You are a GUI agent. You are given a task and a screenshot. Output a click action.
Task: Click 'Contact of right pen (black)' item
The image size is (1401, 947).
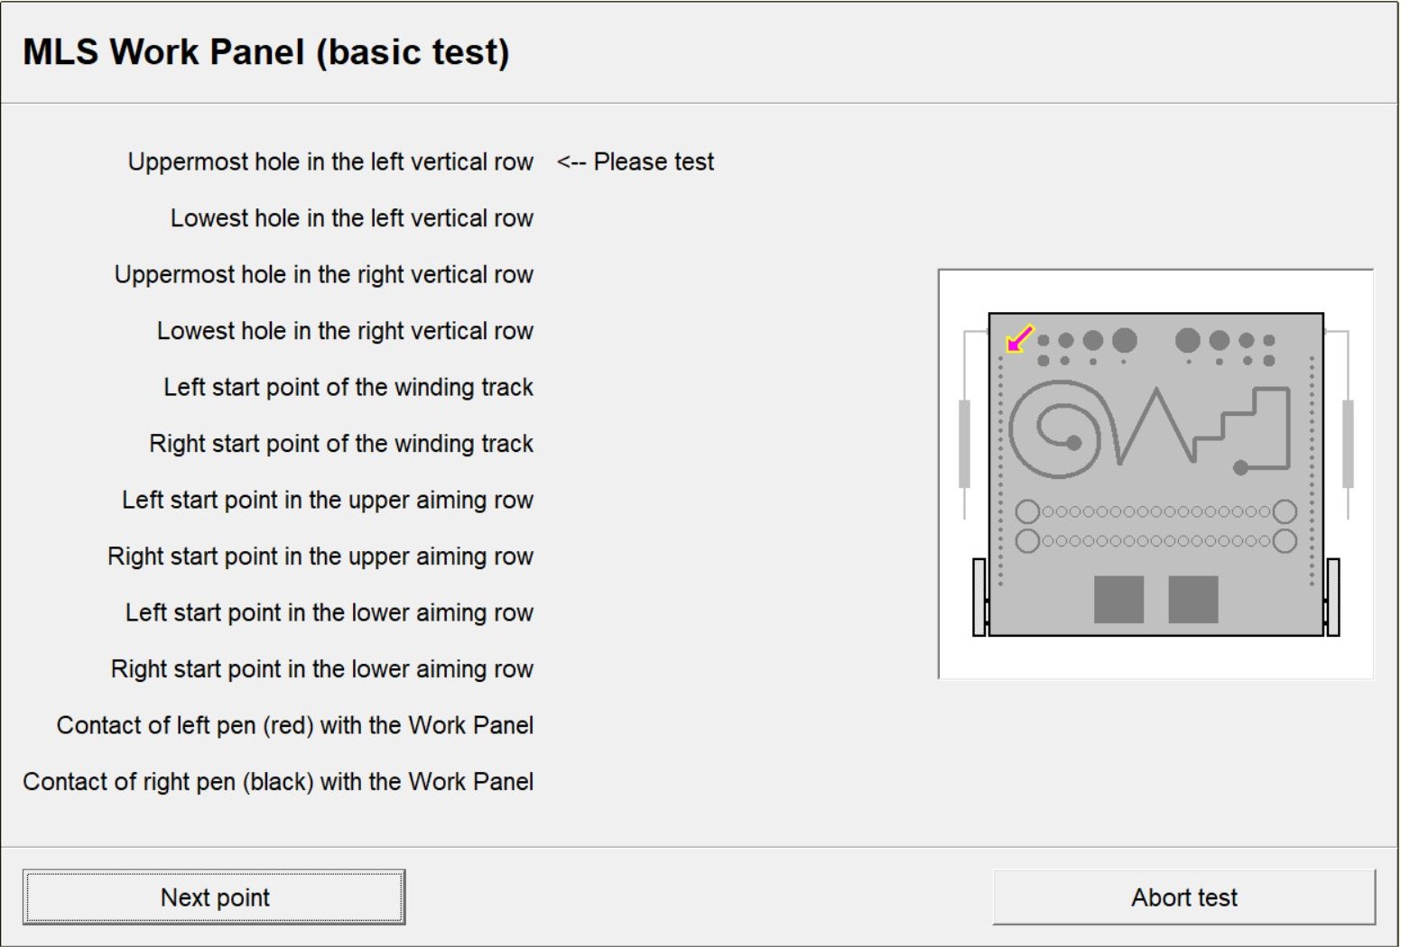tap(278, 782)
